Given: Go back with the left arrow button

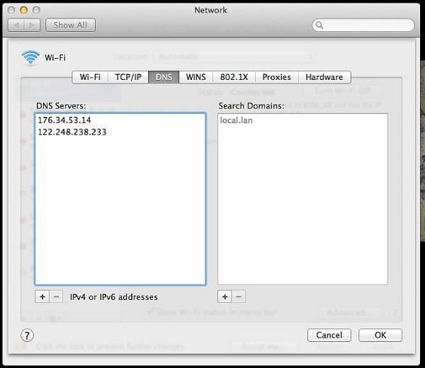Looking at the screenshot, I should point(16,25).
